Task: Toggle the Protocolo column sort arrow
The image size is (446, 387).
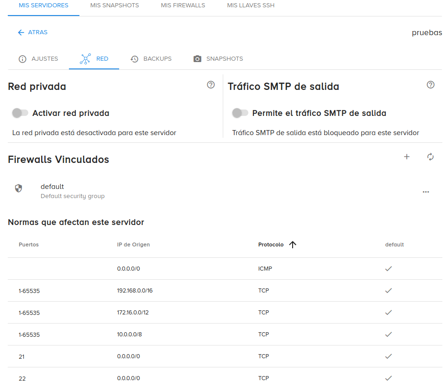Action: point(293,245)
